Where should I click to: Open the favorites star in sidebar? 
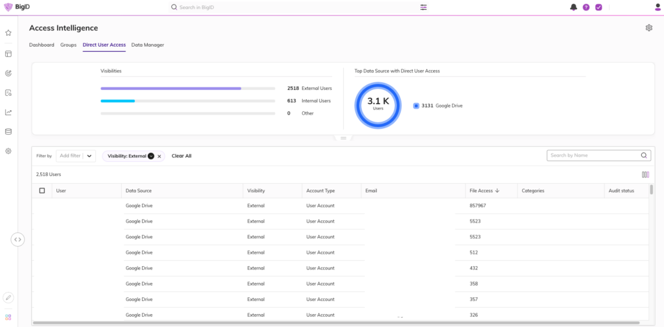coord(8,32)
